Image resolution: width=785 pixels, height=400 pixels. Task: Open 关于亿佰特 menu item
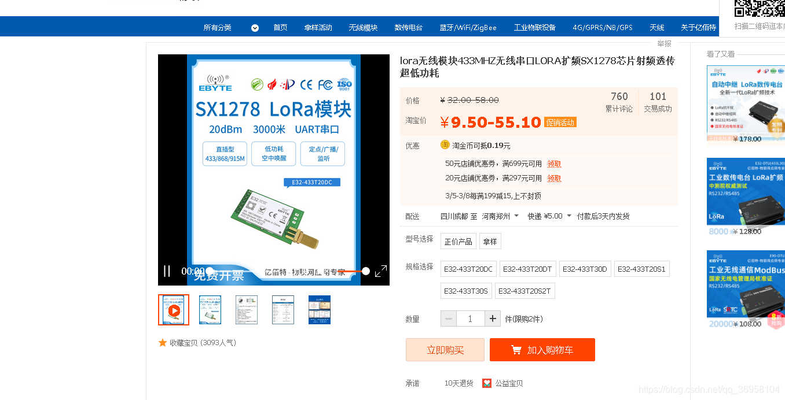click(699, 28)
